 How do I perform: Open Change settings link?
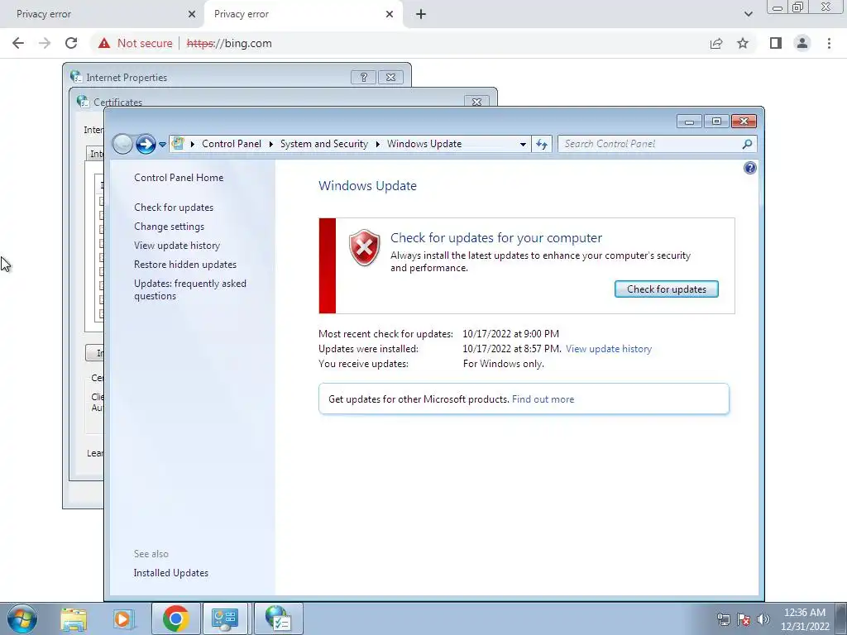(169, 227)
